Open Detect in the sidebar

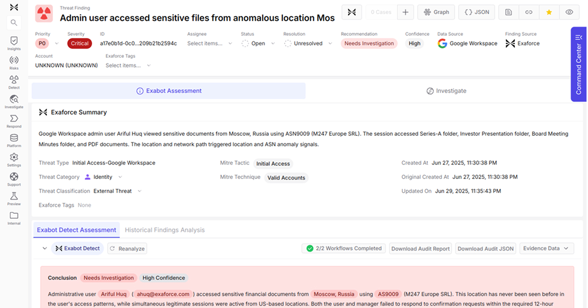tap(14, 82)
